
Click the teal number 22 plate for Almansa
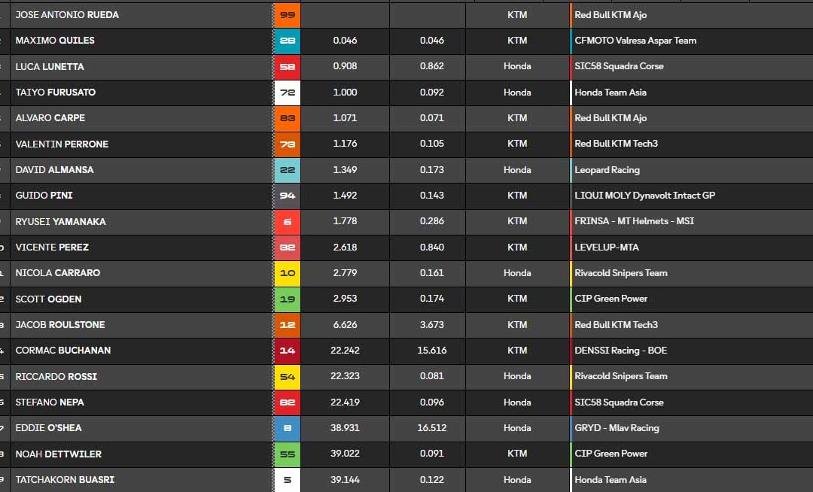[x=287, y=170]
